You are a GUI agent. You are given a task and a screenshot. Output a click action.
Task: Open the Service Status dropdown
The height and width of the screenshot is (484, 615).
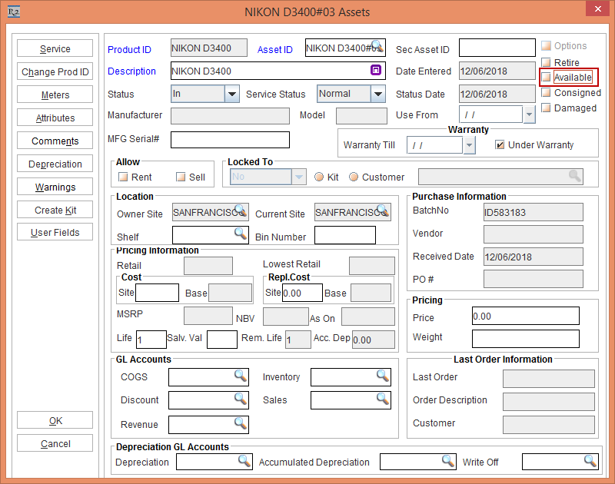pos(377,94)
